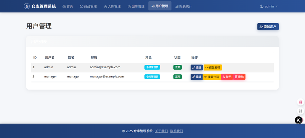Open the 首页 home menu item
This screenshot has width=305, height=138.
point(68,6)
